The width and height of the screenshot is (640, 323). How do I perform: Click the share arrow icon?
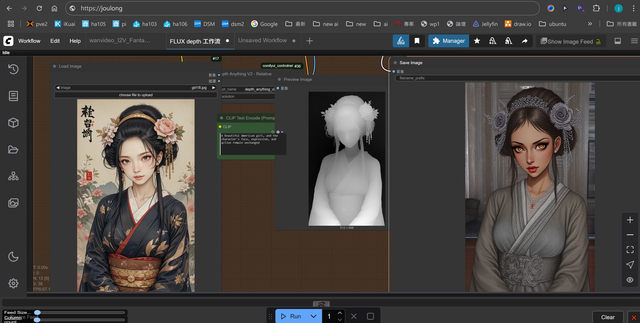point(525,41)
